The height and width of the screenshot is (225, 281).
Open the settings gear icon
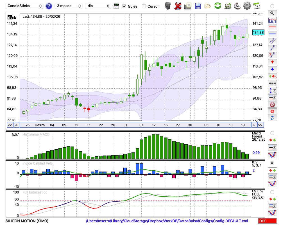pyautogui.click(x=247, y=6)
